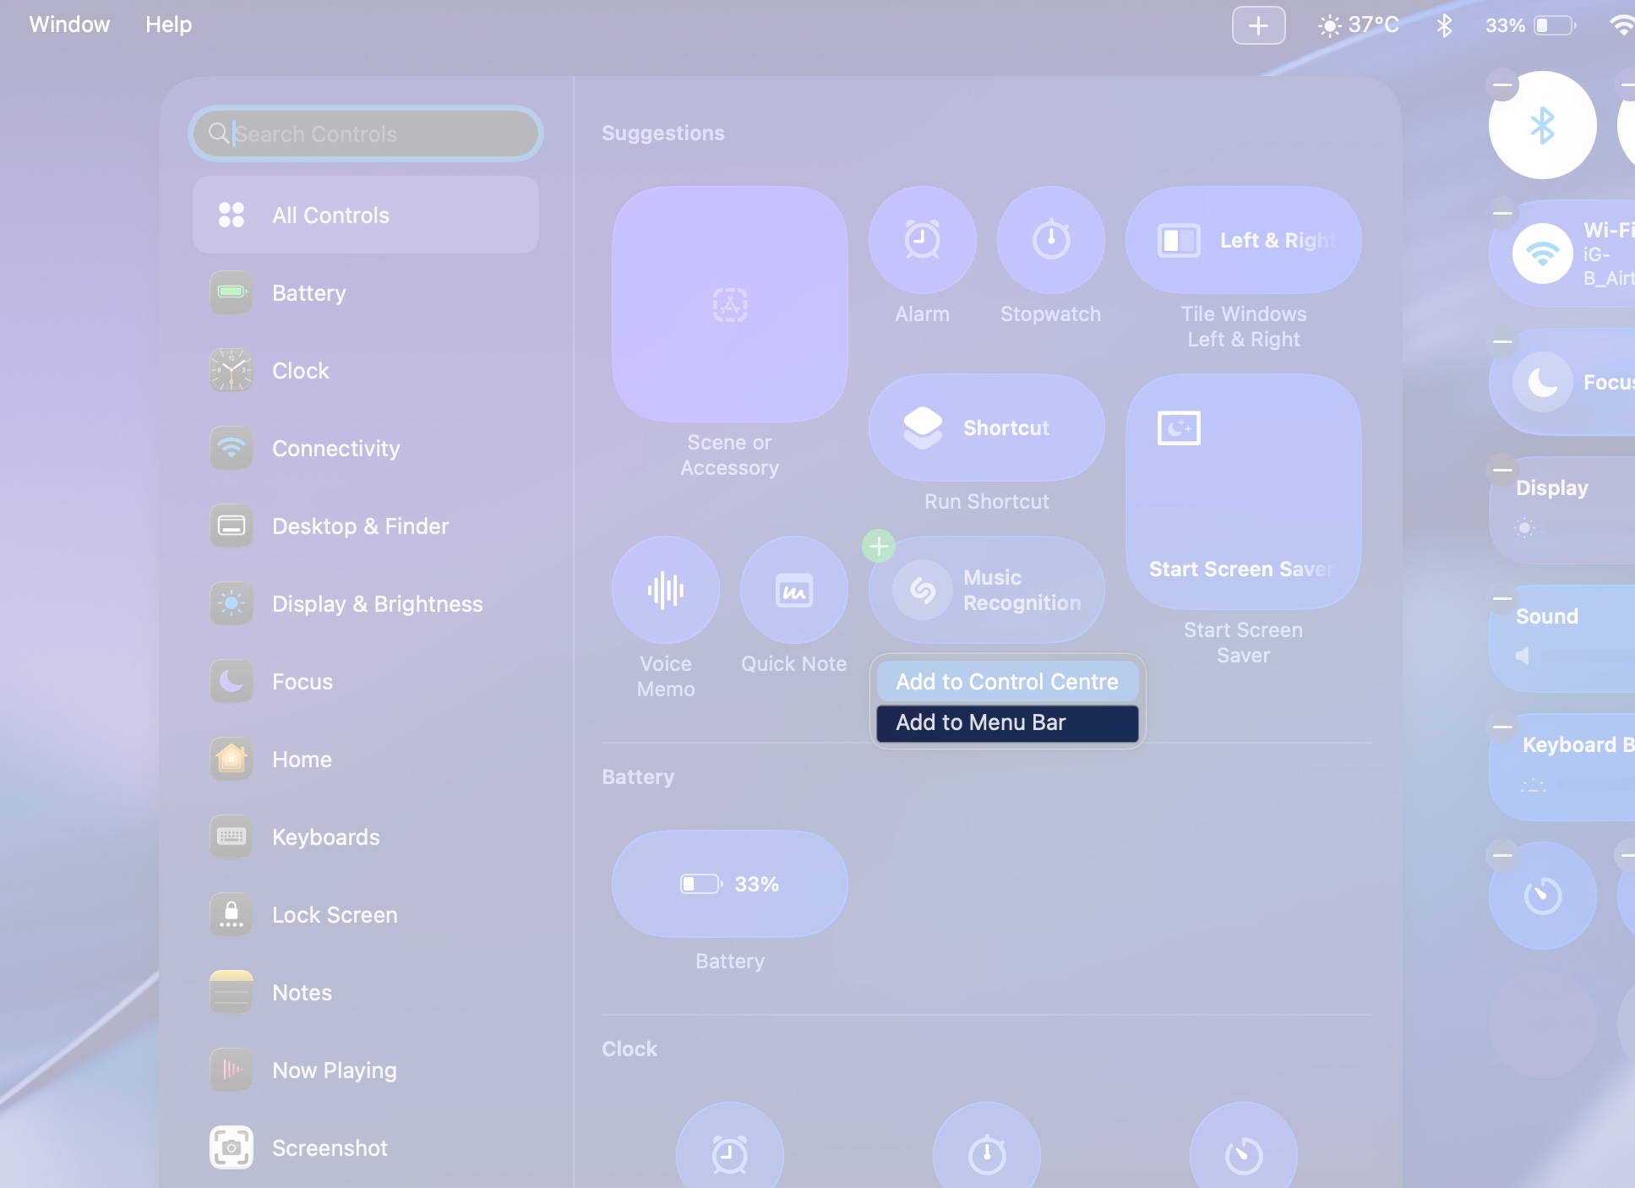
Task: Click the minus badge on the Sound module
Action: point(1503,599)
